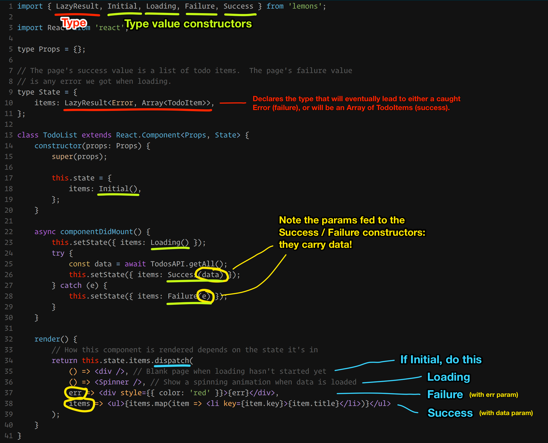
Task: Click the blue 'Failure' annotation label
Action: 445,394
